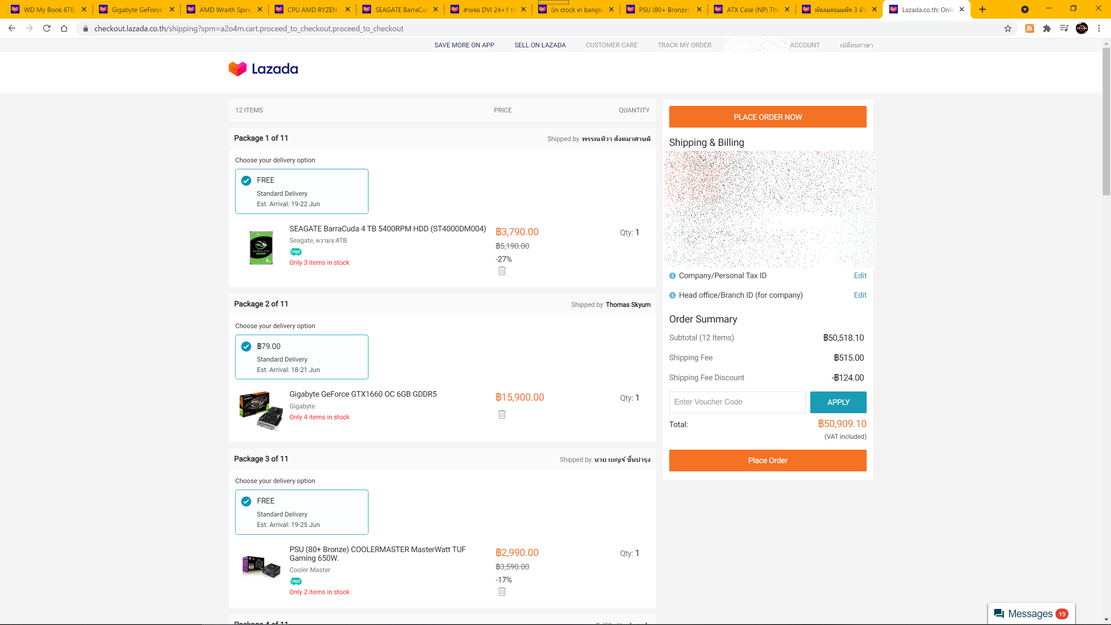Click the scrollbar down arrow
The width and height of the screenshot is (1111, 625).
[1106, 620]
